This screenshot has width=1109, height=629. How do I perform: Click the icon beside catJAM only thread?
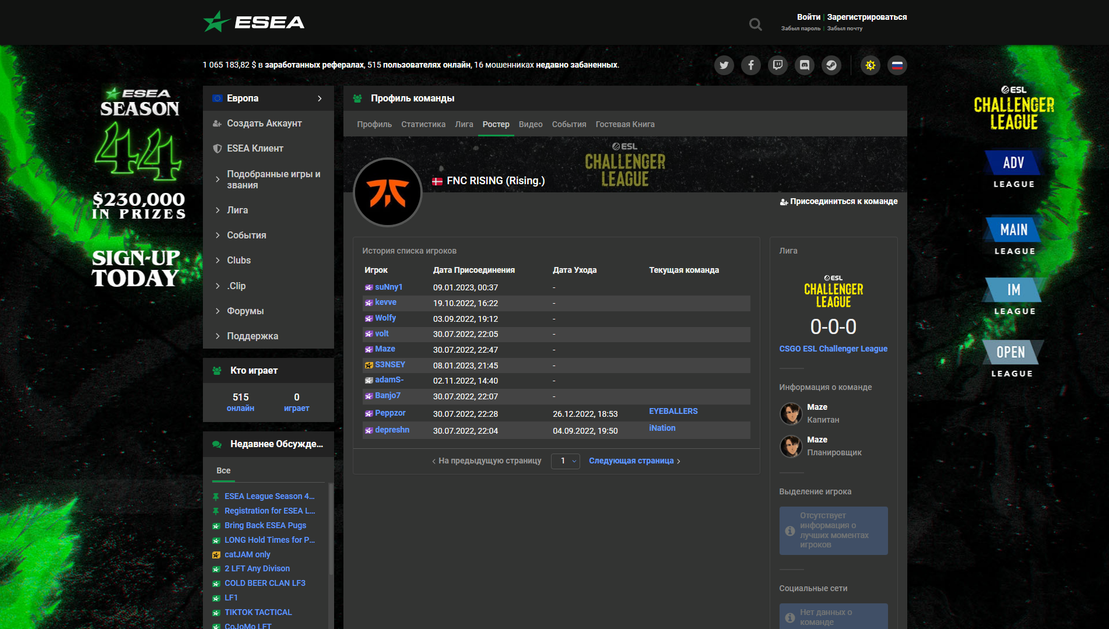pyautogui.click(x=216, y=555)
